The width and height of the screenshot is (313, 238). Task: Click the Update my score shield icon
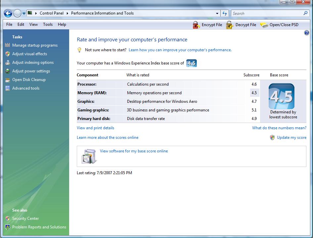[272, 138]
